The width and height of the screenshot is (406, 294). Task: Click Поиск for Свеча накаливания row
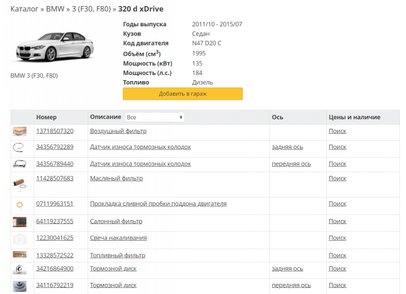click(x=337, y=238)
